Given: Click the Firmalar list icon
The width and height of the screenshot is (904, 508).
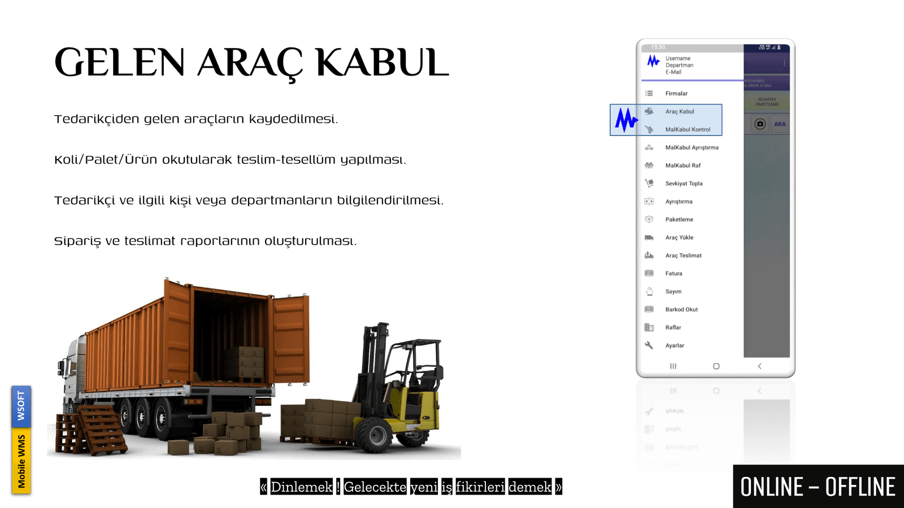Looking at the screenshot, I should (649, 94).
